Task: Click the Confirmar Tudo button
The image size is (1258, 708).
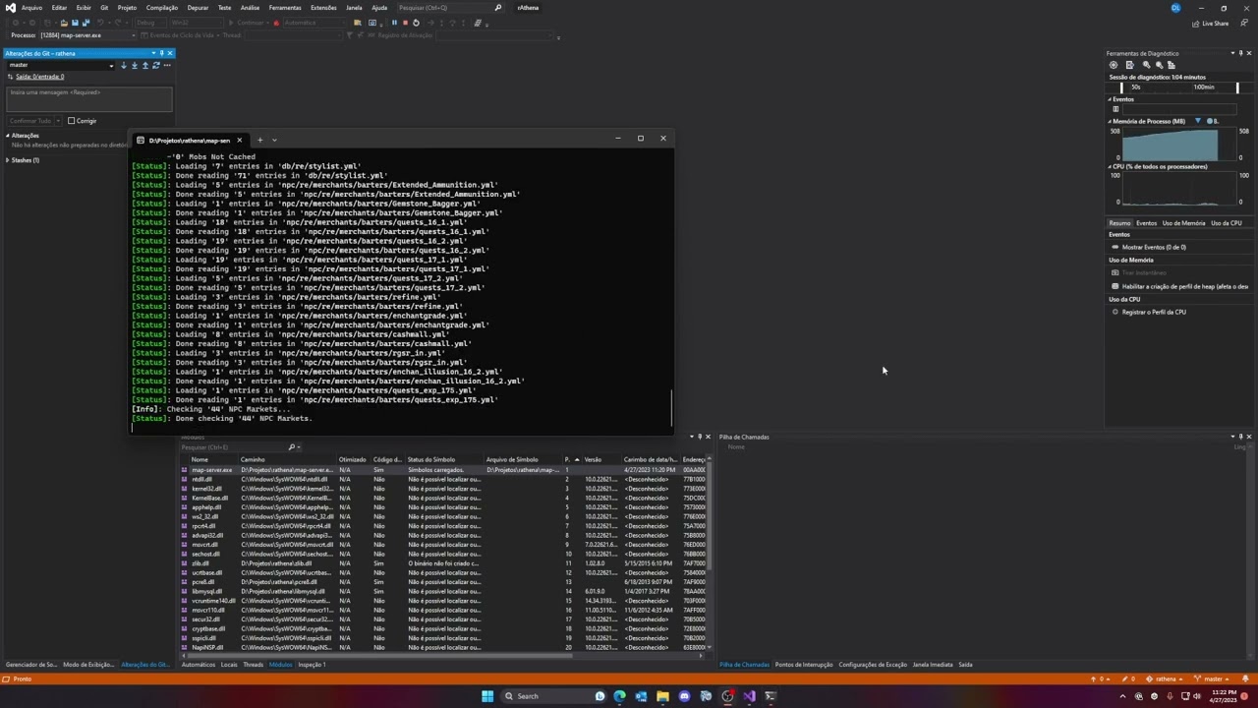Action: pyautogui.click(x=29, y=121)
